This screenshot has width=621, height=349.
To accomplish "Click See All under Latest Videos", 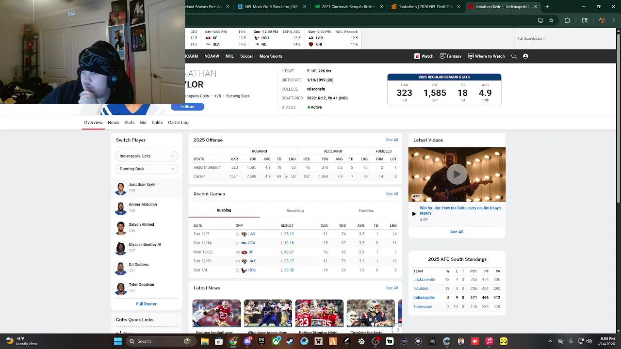I will [x=457, y=232].
